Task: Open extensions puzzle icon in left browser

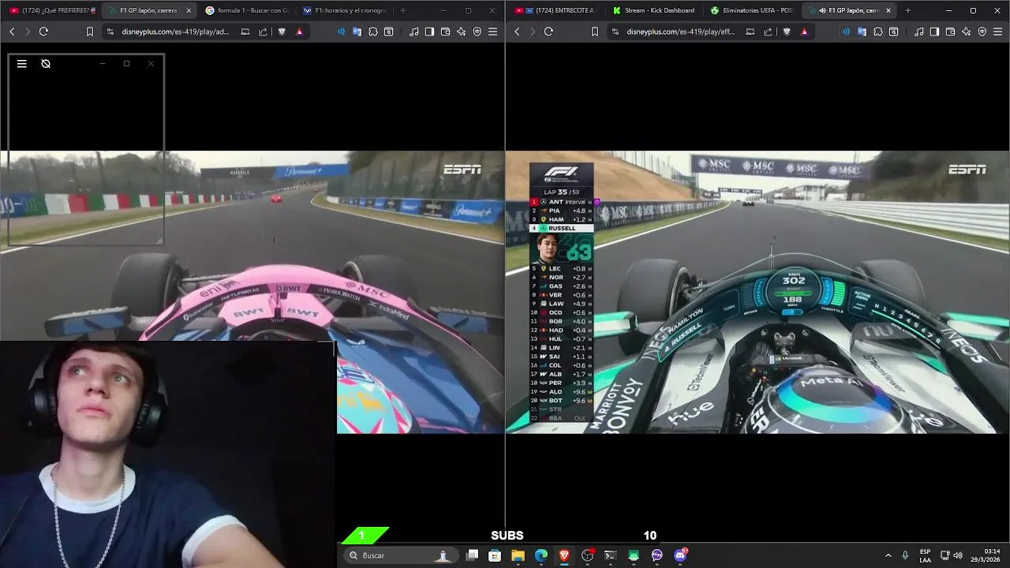Action: 373,32
